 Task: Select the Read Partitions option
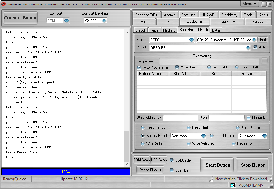[142, 127]
